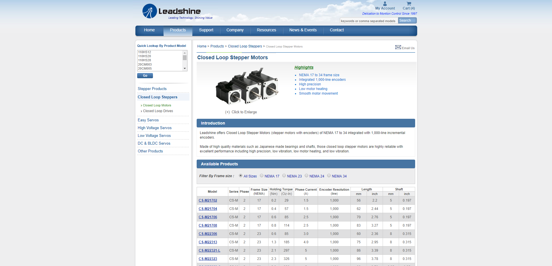Open Closed Loop Drives sidebar sub-item
Screen dimensions: 552x266
(158, 111)
